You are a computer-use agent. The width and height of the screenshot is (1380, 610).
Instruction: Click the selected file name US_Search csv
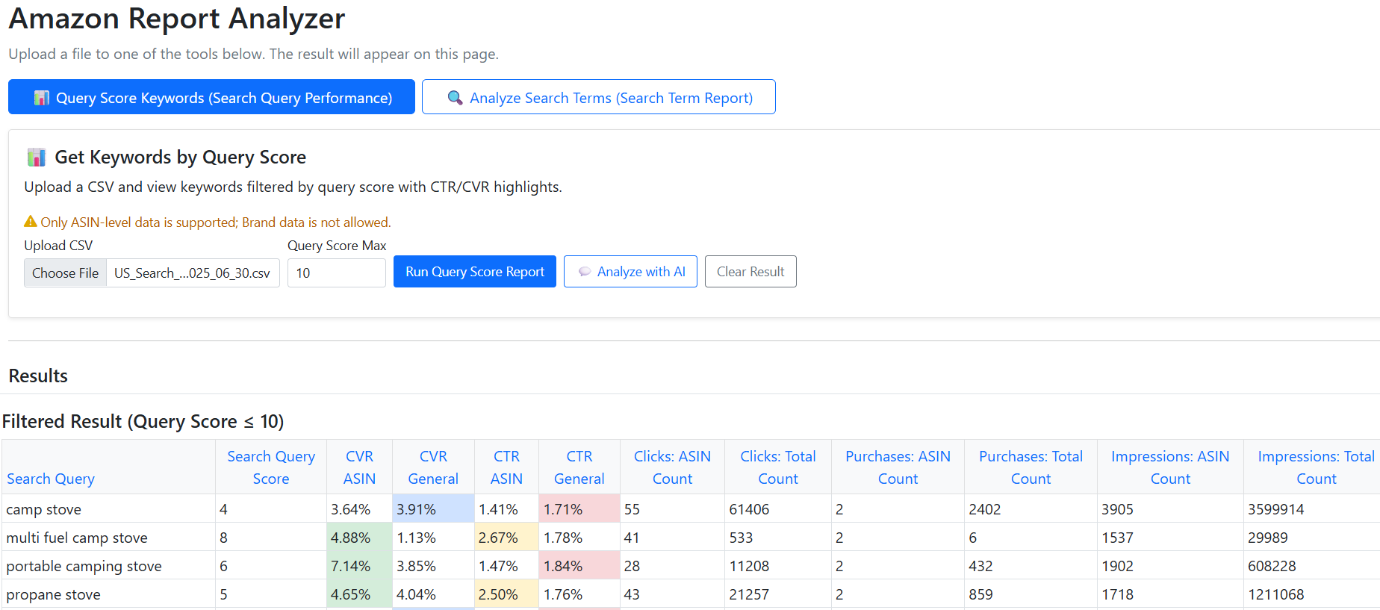point(192,273)
